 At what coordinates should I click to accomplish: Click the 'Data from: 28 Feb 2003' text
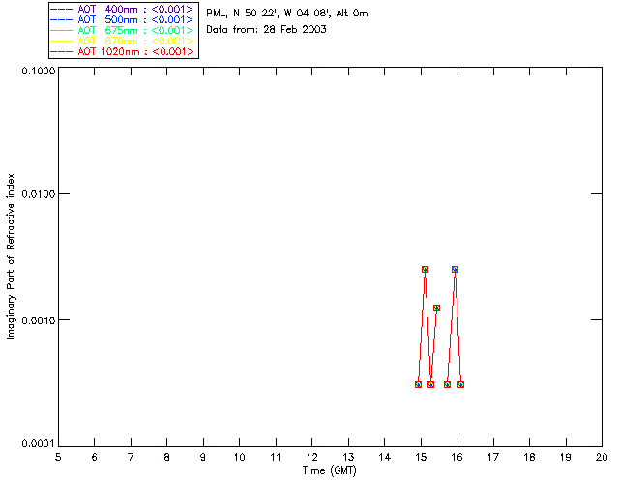(x=267, y=30)
